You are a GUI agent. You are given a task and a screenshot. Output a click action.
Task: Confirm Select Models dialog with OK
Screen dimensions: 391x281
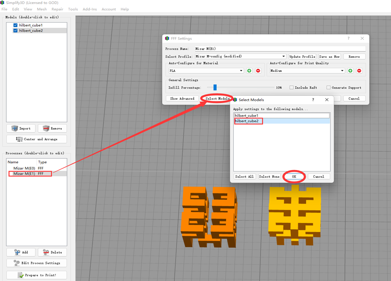294,176
